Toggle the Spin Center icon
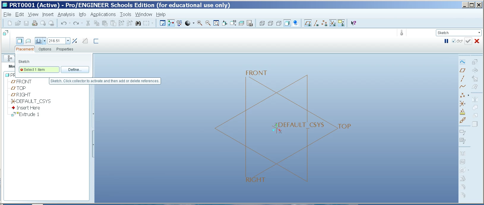The height and width of the screenshot is (205, 484). pyautogui.click(x=171, y=23)
